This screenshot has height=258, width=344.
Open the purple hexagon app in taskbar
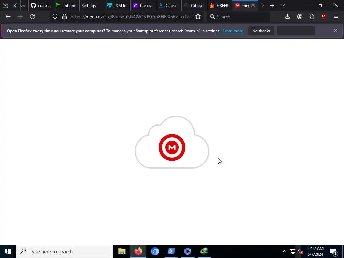(x=187, y=251)
